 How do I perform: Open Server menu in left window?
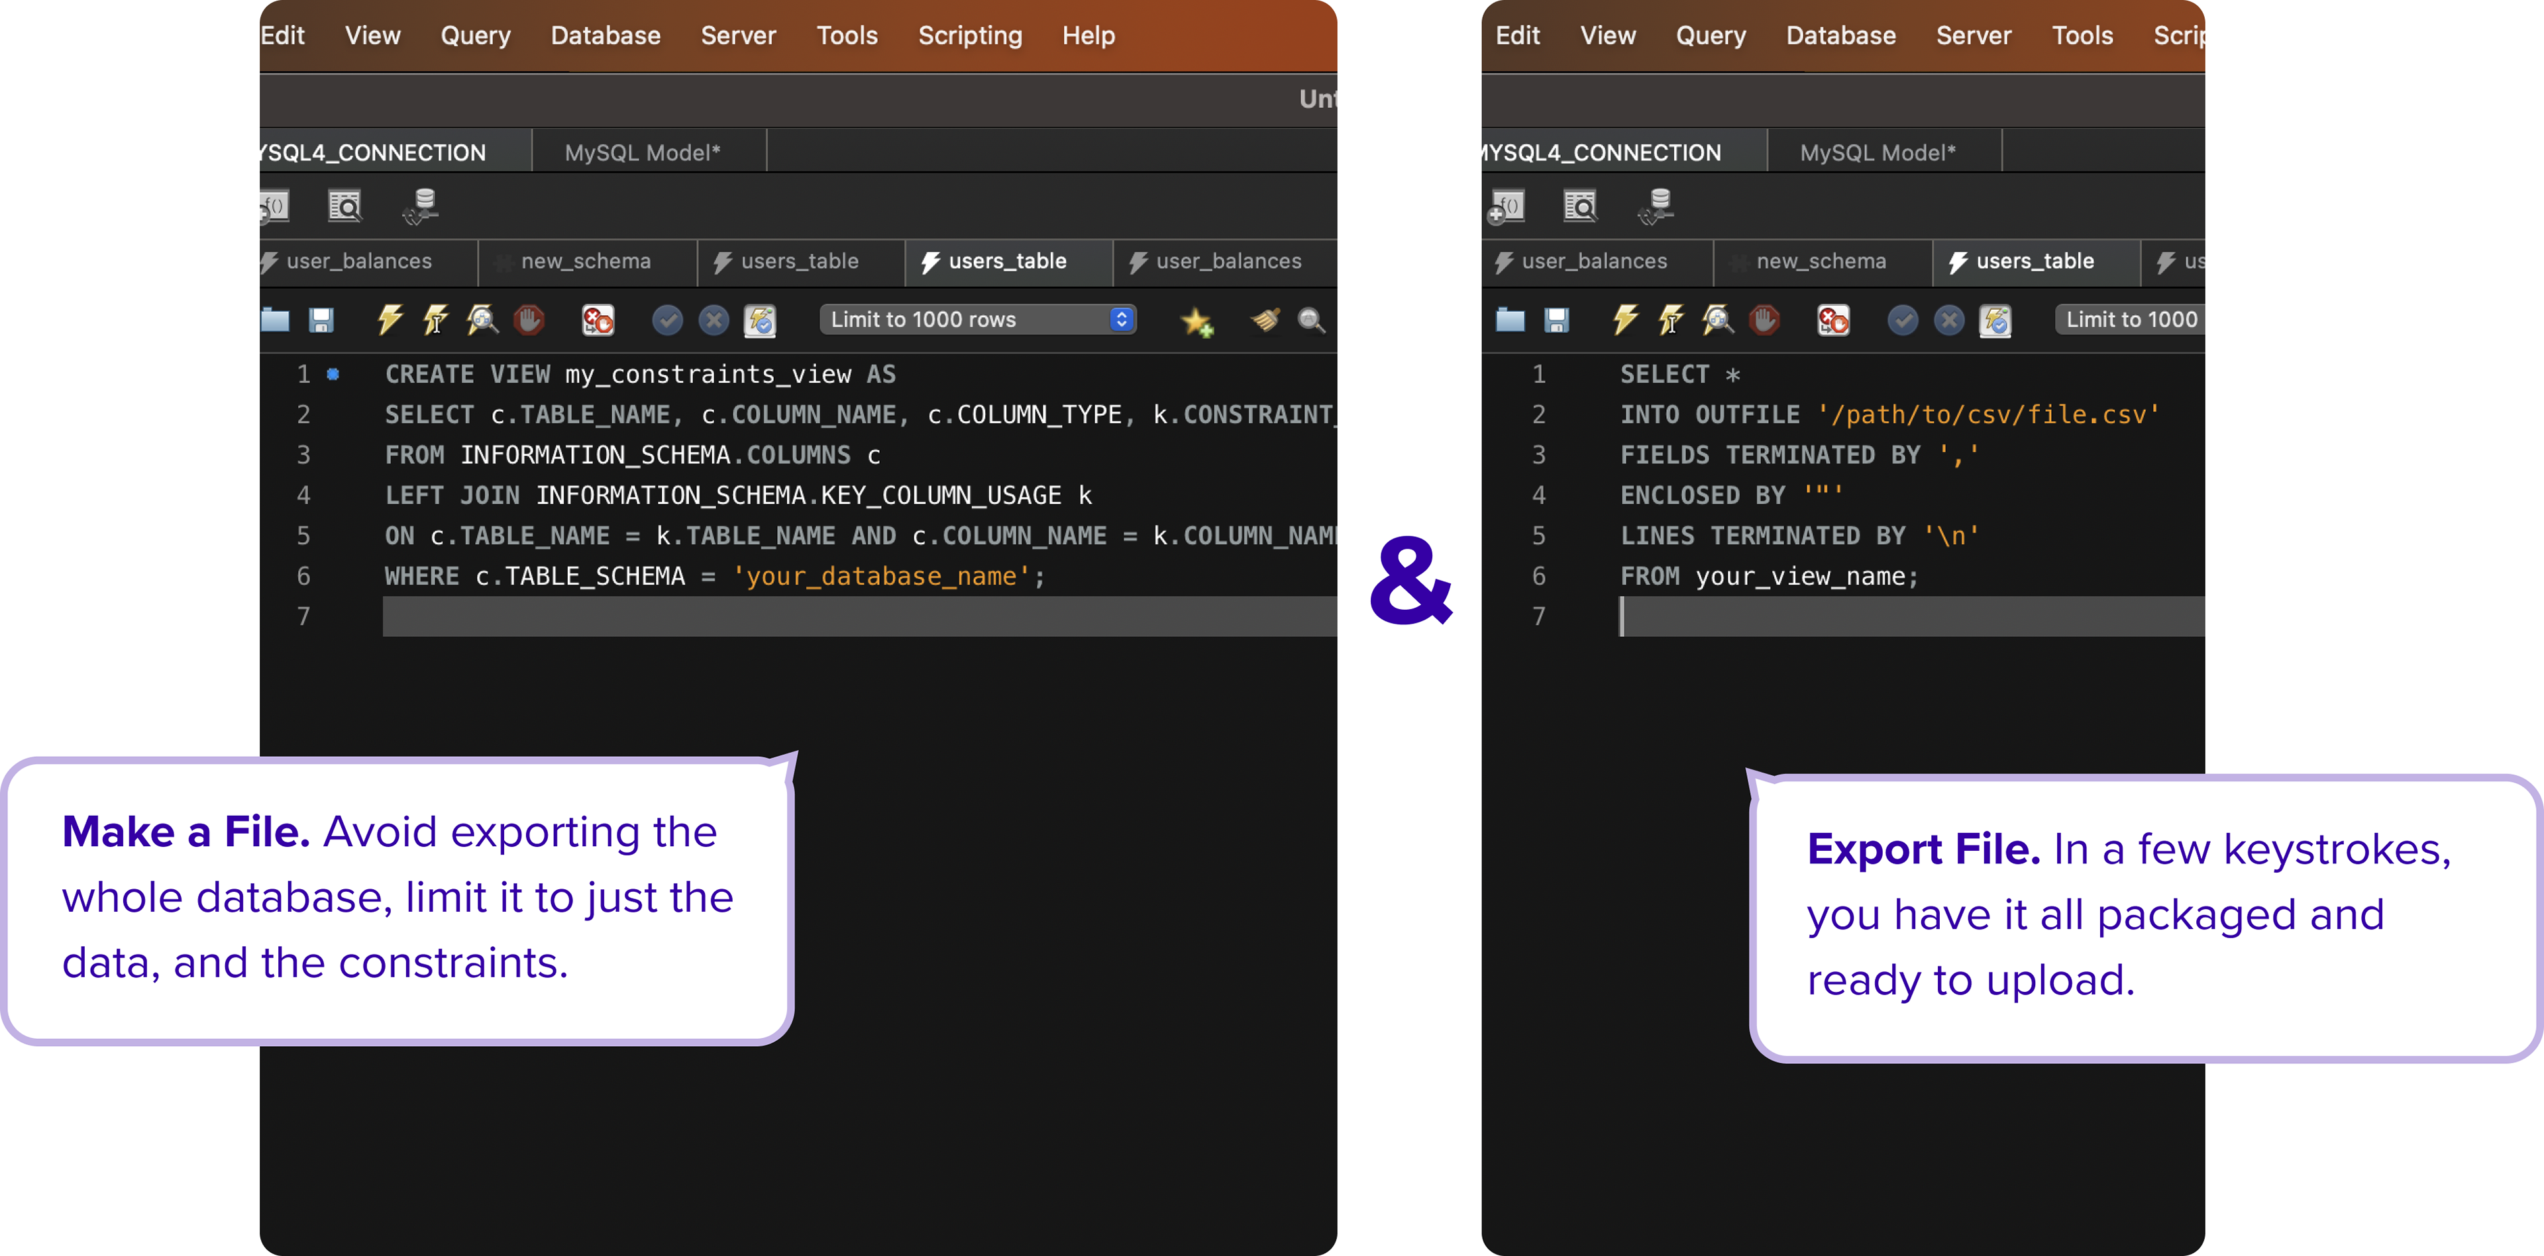738,36
